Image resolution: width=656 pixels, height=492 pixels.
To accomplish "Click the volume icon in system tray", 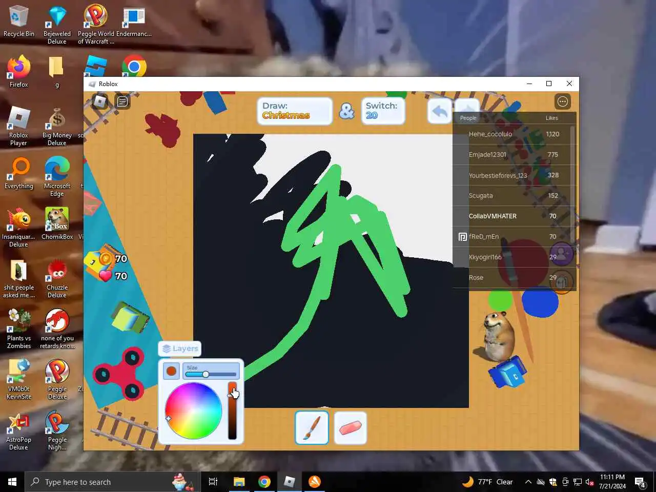I will (590, 482).
